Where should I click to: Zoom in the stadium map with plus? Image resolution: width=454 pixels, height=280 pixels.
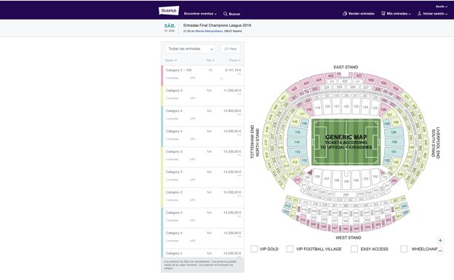pos(440,240)
